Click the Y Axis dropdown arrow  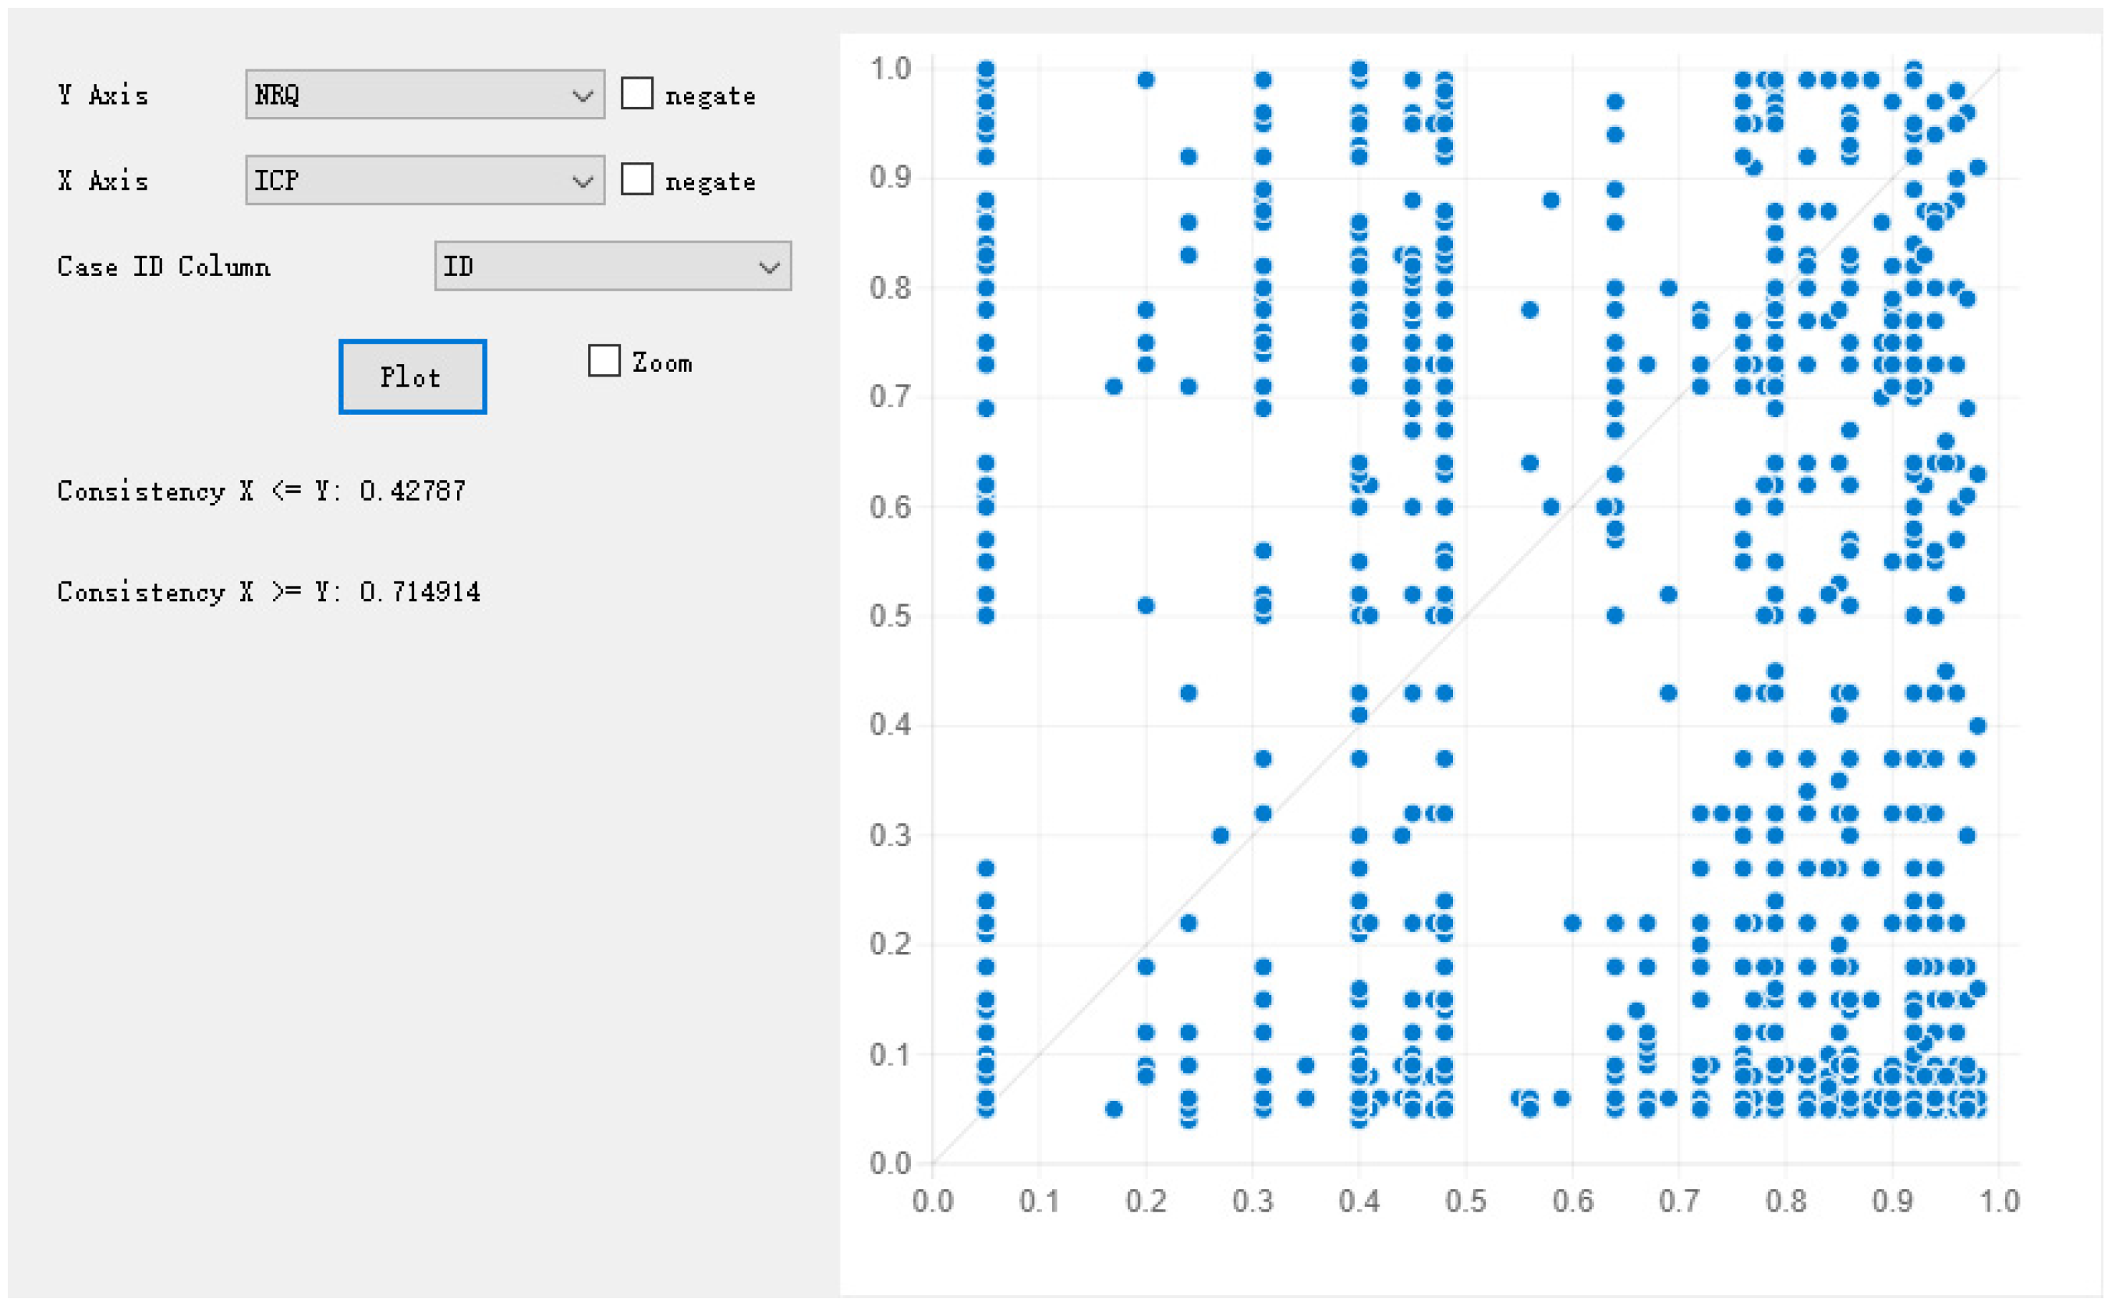click(583, 95)
